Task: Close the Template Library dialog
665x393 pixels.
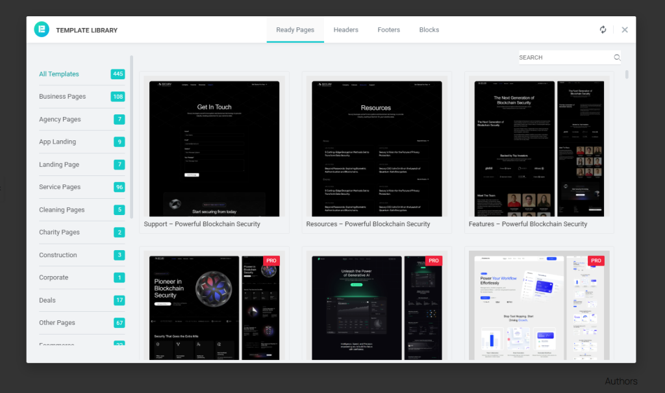Action: pos(625,30)
